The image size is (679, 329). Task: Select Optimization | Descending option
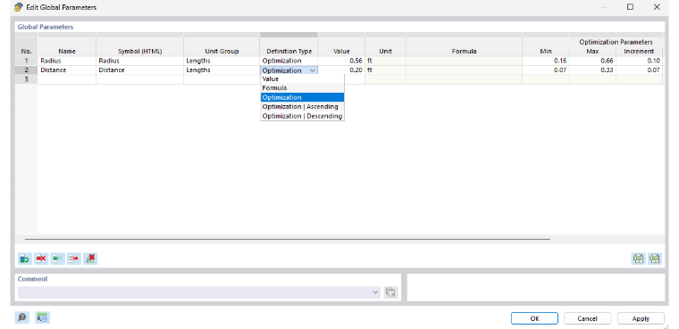click(x=302, y=116)
